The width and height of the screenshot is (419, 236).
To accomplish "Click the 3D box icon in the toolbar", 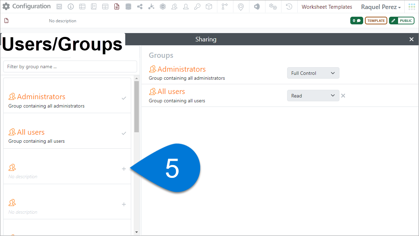I will 209,6.
